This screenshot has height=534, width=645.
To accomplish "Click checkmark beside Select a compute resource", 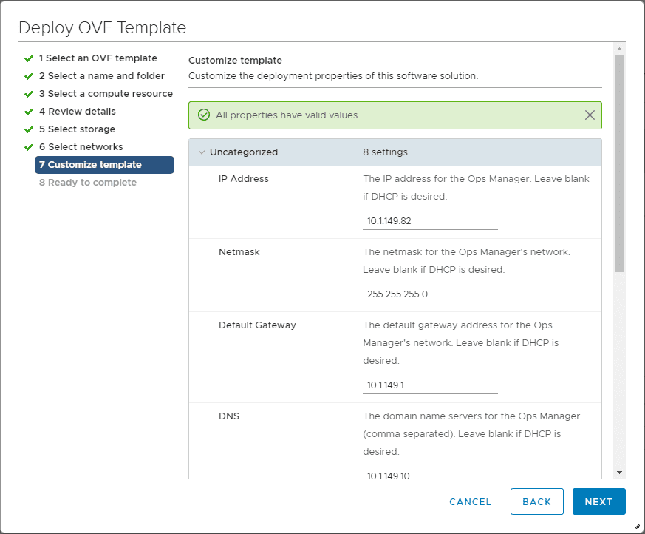I will (x=29, y=94).
